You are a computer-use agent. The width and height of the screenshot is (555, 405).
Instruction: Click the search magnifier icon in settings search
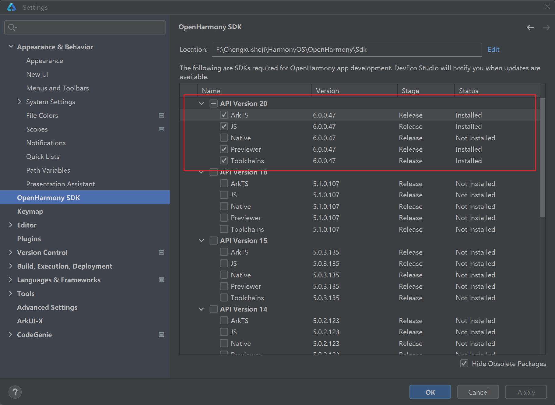pyautogui.click(x=12, y=27)
